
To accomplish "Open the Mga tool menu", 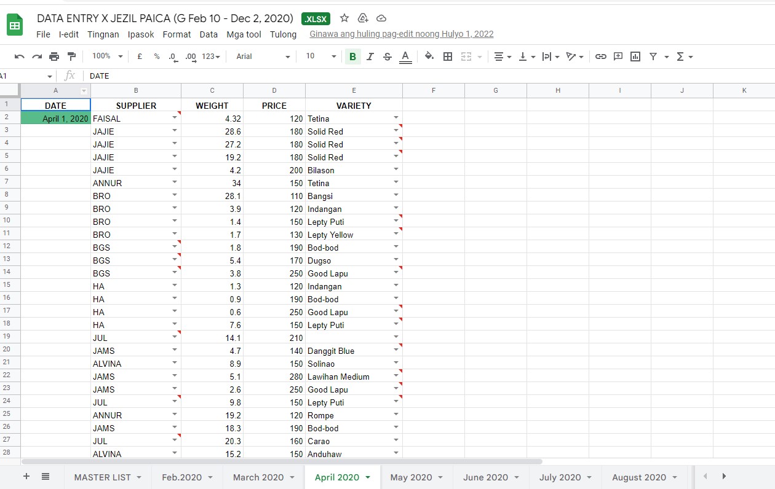I will 244,34.
